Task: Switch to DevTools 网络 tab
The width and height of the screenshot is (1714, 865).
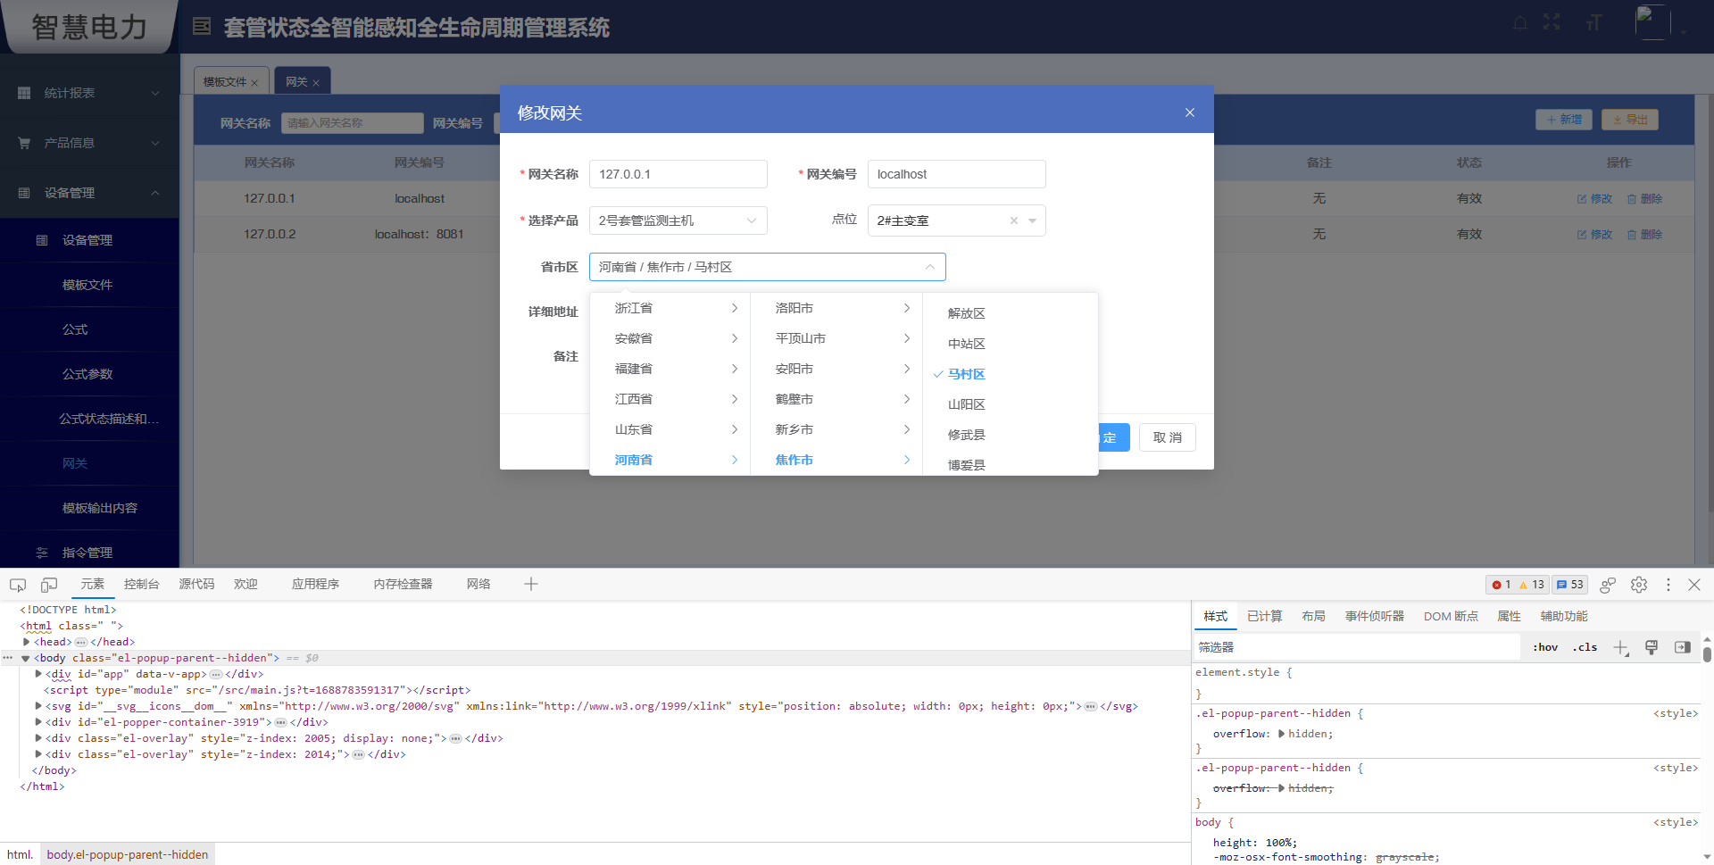Action: tap(478, 584)
